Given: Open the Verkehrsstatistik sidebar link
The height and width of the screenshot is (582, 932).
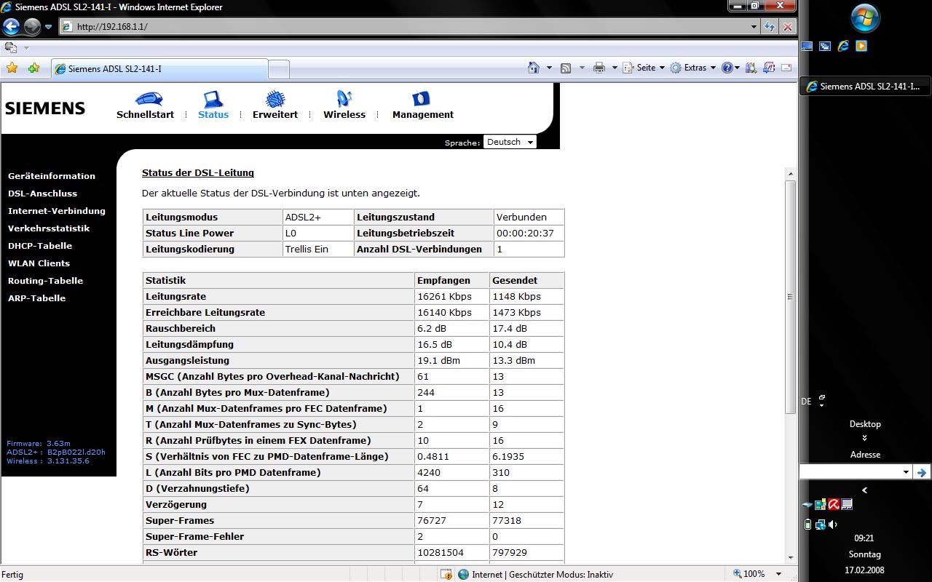Looking at the screenshot, I should [49, 228].
